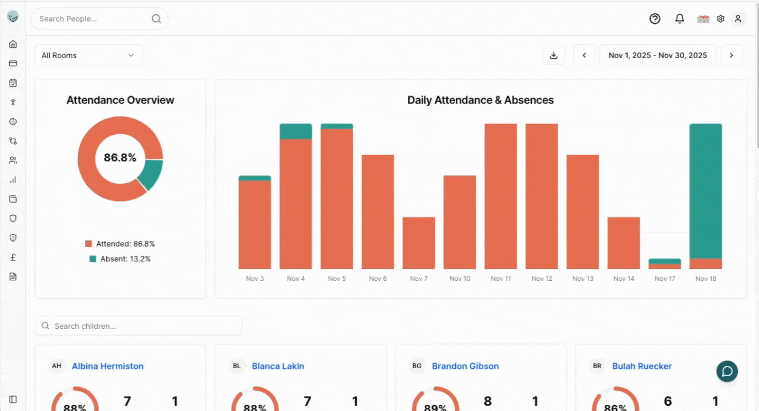Click the pound sterling sidebar icon
The height and width of the screenshot is (411, 759).
[13, 257]
